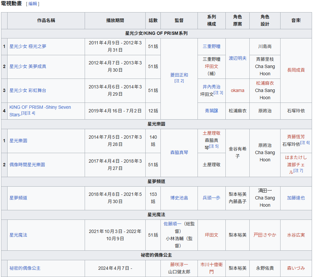This screenshot has height=277, width=314.
Task: Click footnote 注 7 in music column
Action: [298, 171]
